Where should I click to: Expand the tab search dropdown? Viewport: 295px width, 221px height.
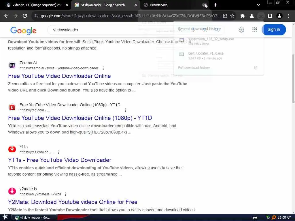point(258,5)
